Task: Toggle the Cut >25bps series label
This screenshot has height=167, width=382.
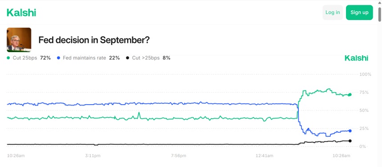Action: [146, 58]
